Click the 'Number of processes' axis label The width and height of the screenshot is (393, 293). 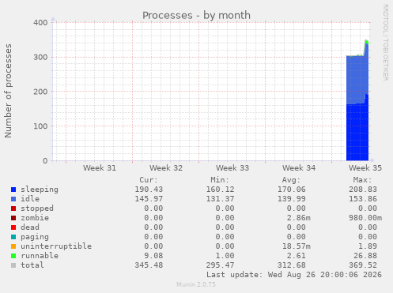[9, 91]
